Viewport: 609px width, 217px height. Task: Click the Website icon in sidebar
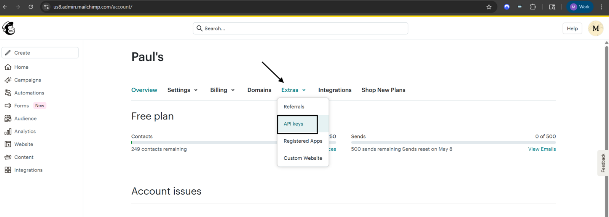tap(8, 144)
